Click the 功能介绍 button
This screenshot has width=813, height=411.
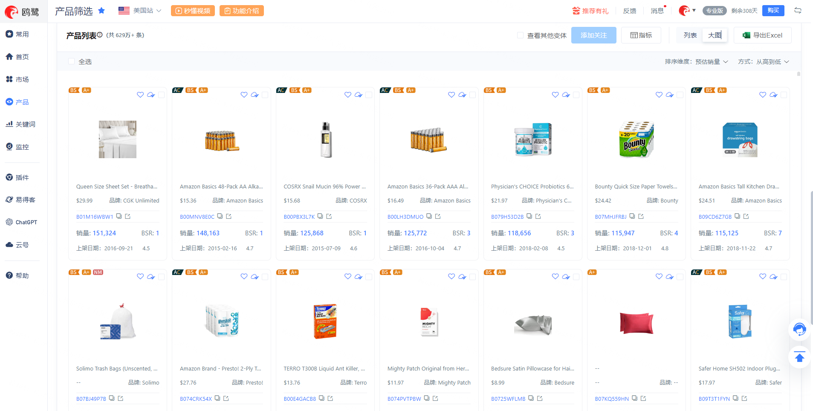tap(242, 11)
